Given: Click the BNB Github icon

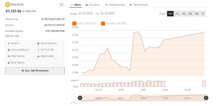Looking at the screenshot, I should click(x=9, y=56).
